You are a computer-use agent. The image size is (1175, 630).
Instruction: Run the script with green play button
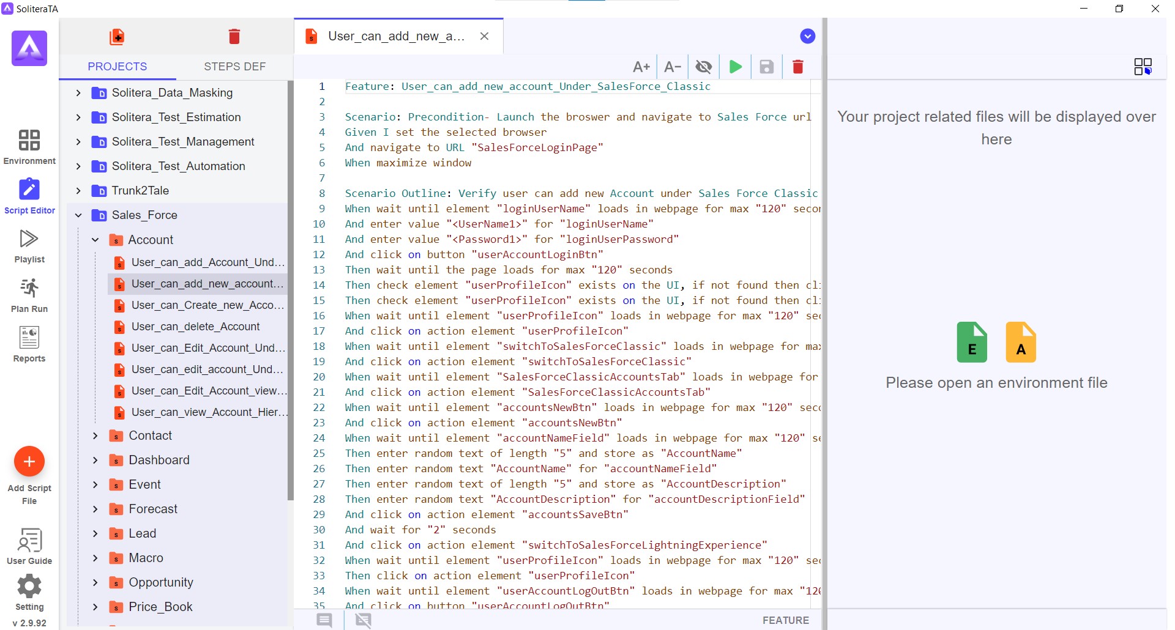click(736, 67)
